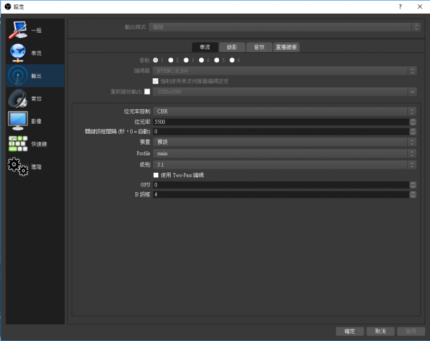Open the 進階 gears icon in the sidebar

point(18,167)
